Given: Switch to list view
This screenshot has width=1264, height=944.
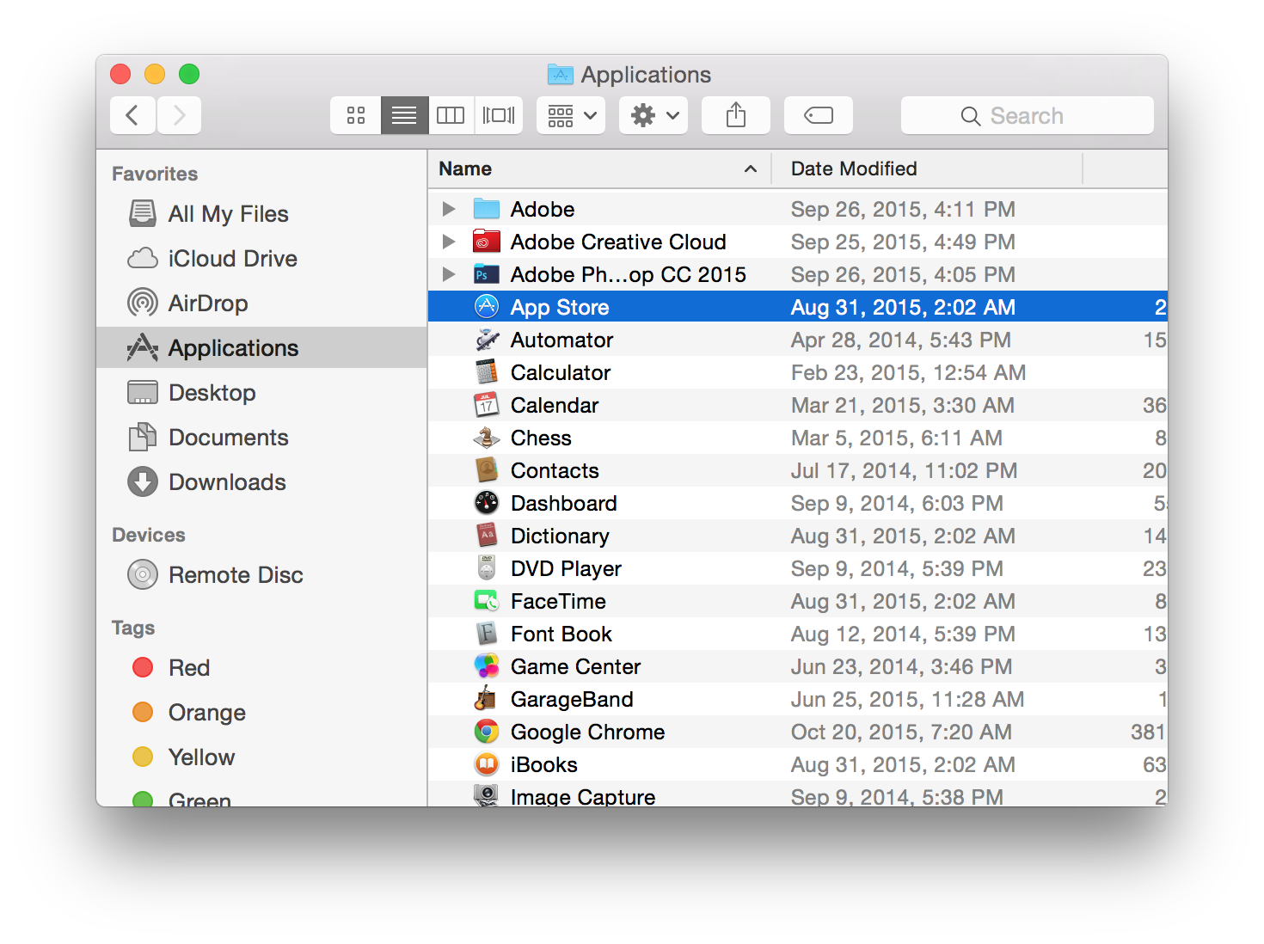Looking at the screenshot, I should 404,115.
